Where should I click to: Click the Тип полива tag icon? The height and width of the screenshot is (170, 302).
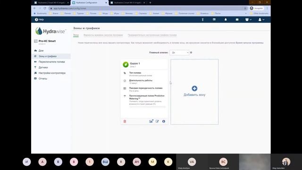[x=125, y=73]
